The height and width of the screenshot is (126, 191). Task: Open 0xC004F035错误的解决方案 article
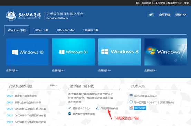click(x=30, y=122)
